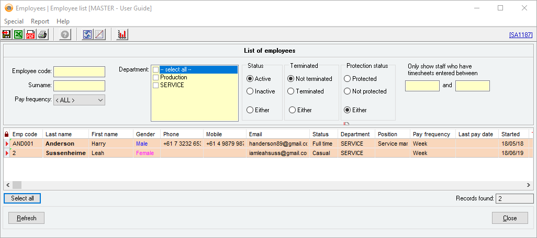Click the printer icon
Image resolution: width=537 pixels, height=238 pixels.
(42, 35)
